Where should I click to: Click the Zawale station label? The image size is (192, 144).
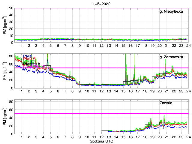click(x=165, y=103)
